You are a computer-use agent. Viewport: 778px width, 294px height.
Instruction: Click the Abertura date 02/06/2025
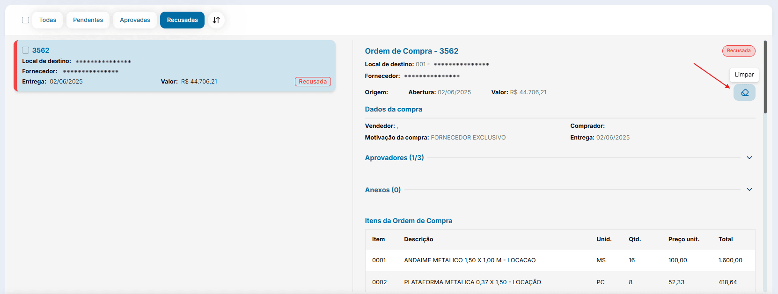click(x=454, y=92)
